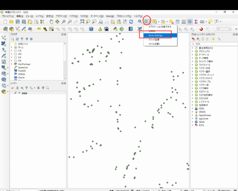238x191 pixels.
Task: Expand the SAGA group in toolbox
Action: click(x=192, y=122)
